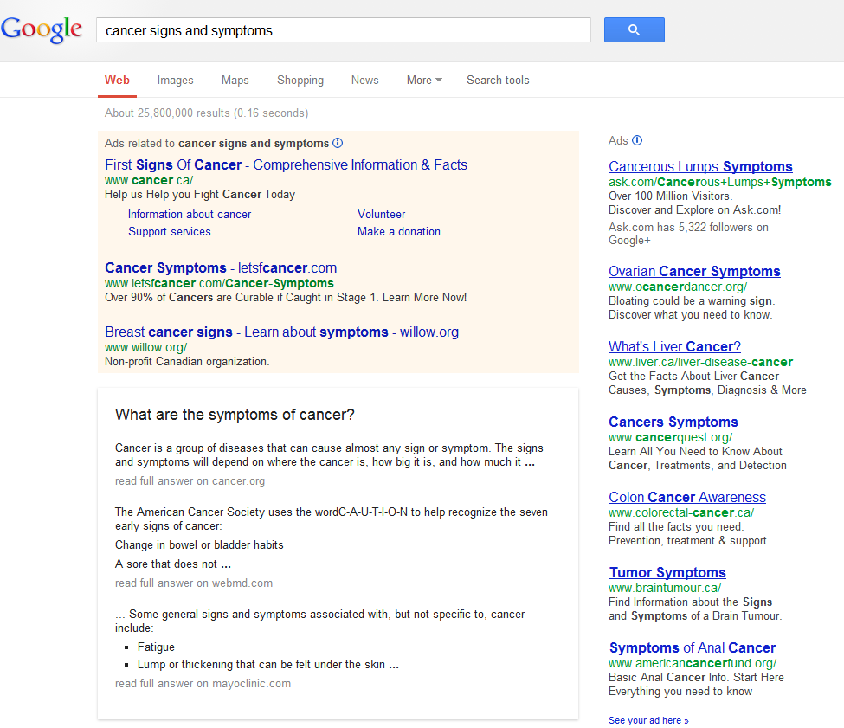Click in the search query input field
This screenshot has height=728, width=844.
point(344,30)
